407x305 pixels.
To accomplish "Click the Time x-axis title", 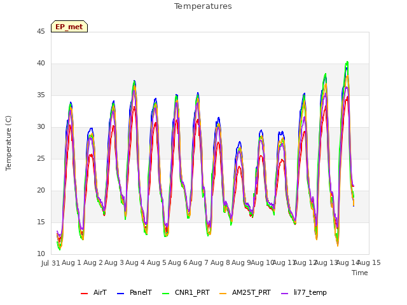I will point(360,273).
